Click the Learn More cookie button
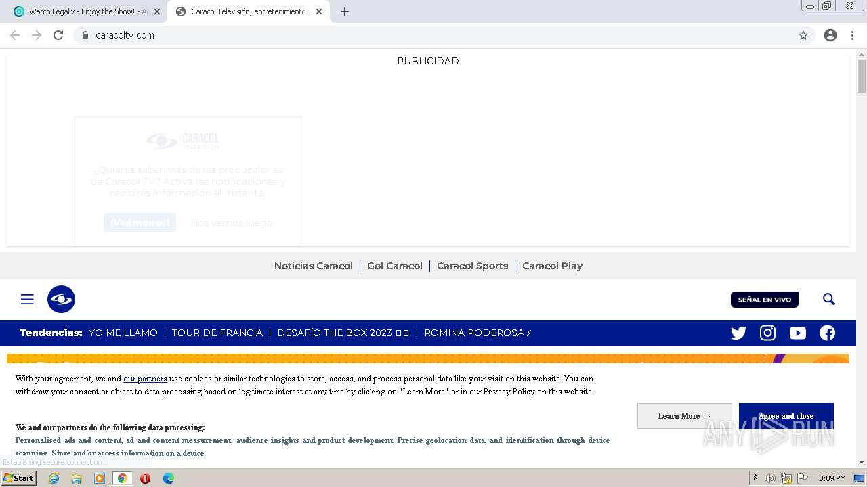The image size is (867, 487). (684, 416)
